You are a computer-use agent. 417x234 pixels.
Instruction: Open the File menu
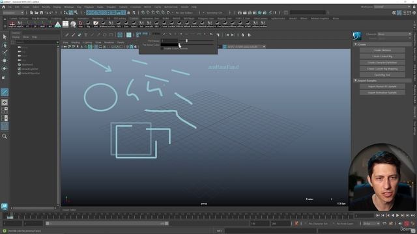(x=10, y=7)
